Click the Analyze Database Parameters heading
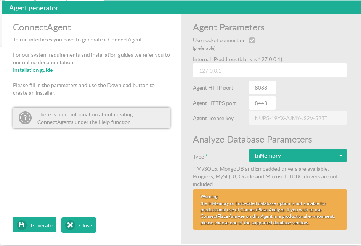The width and height of the screenshot is (361, 246). click(x=252, y=140)
